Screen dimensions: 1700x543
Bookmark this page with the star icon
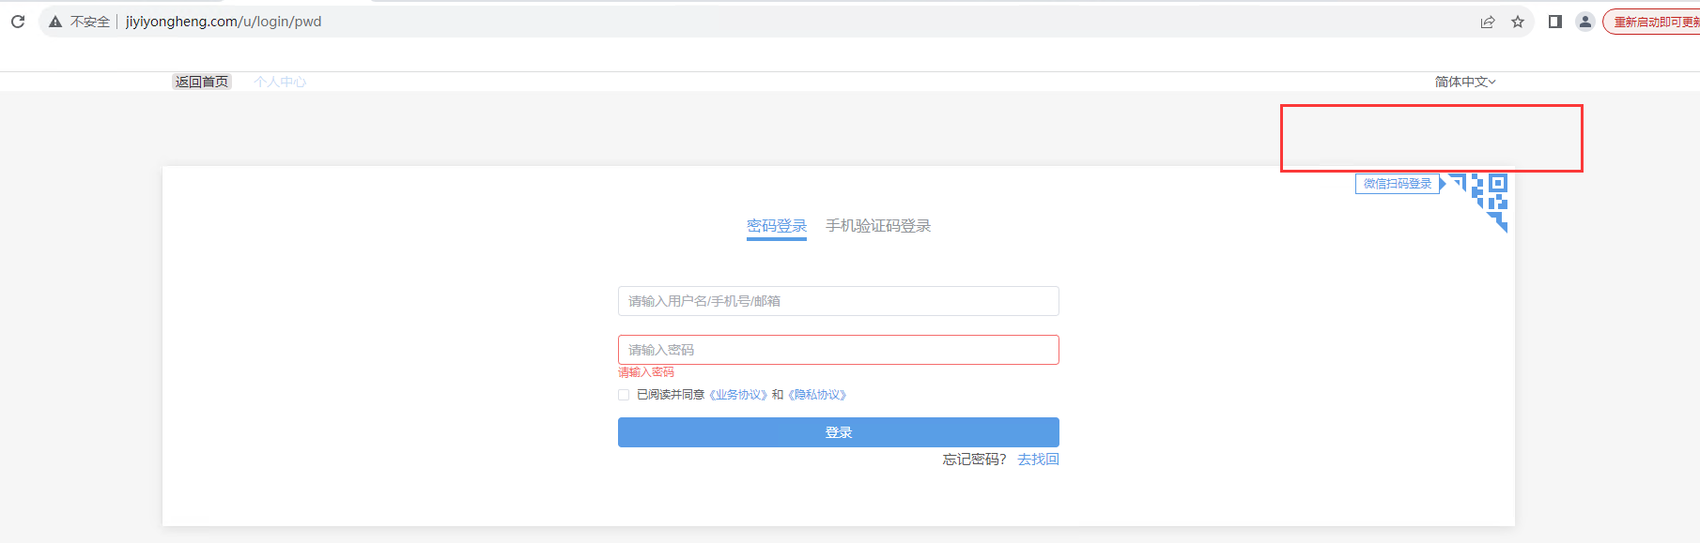tap(1518, 22)
